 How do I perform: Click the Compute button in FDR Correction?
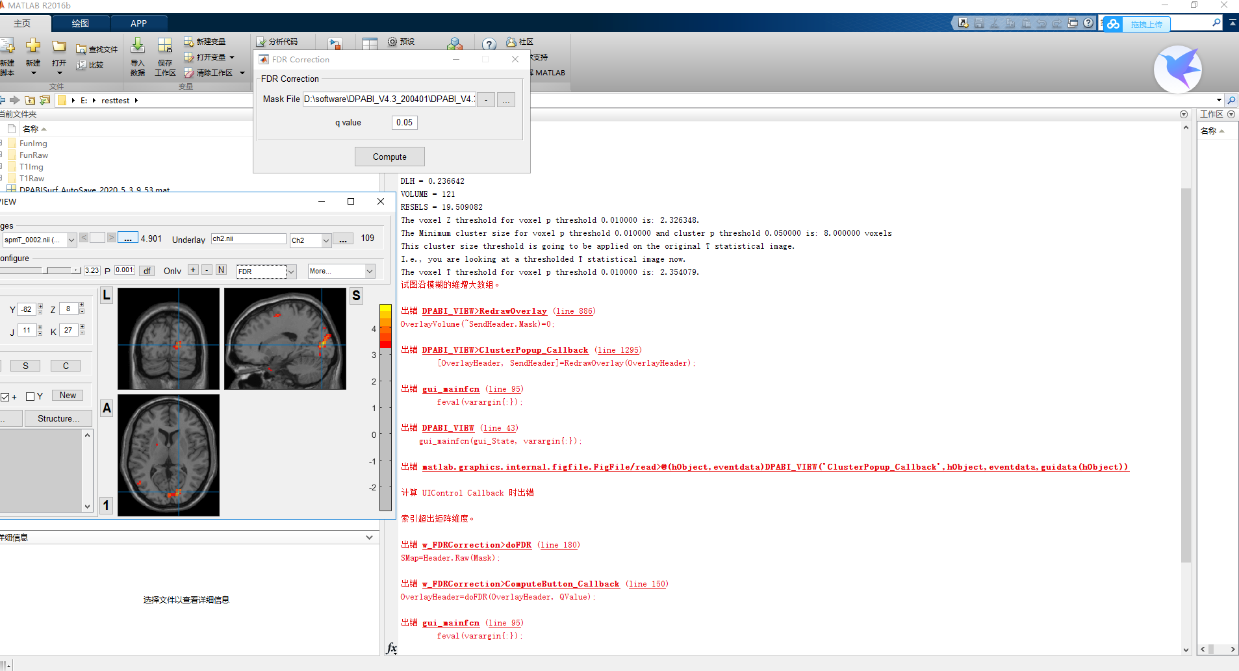coord(390,157)
